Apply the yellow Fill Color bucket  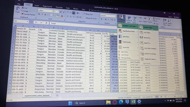coord(57,16)
